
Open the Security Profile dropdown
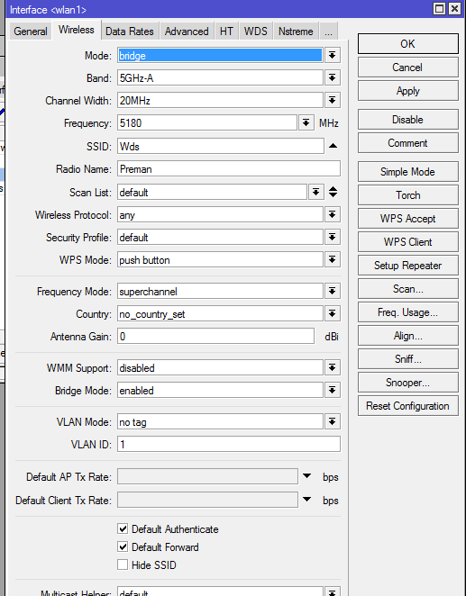point(332,237)
